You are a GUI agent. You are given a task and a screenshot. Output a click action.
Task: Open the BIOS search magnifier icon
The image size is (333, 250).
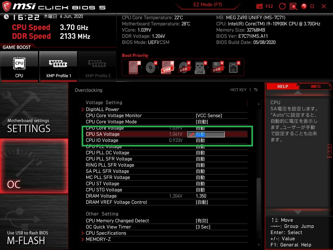[x=293, y=6]
